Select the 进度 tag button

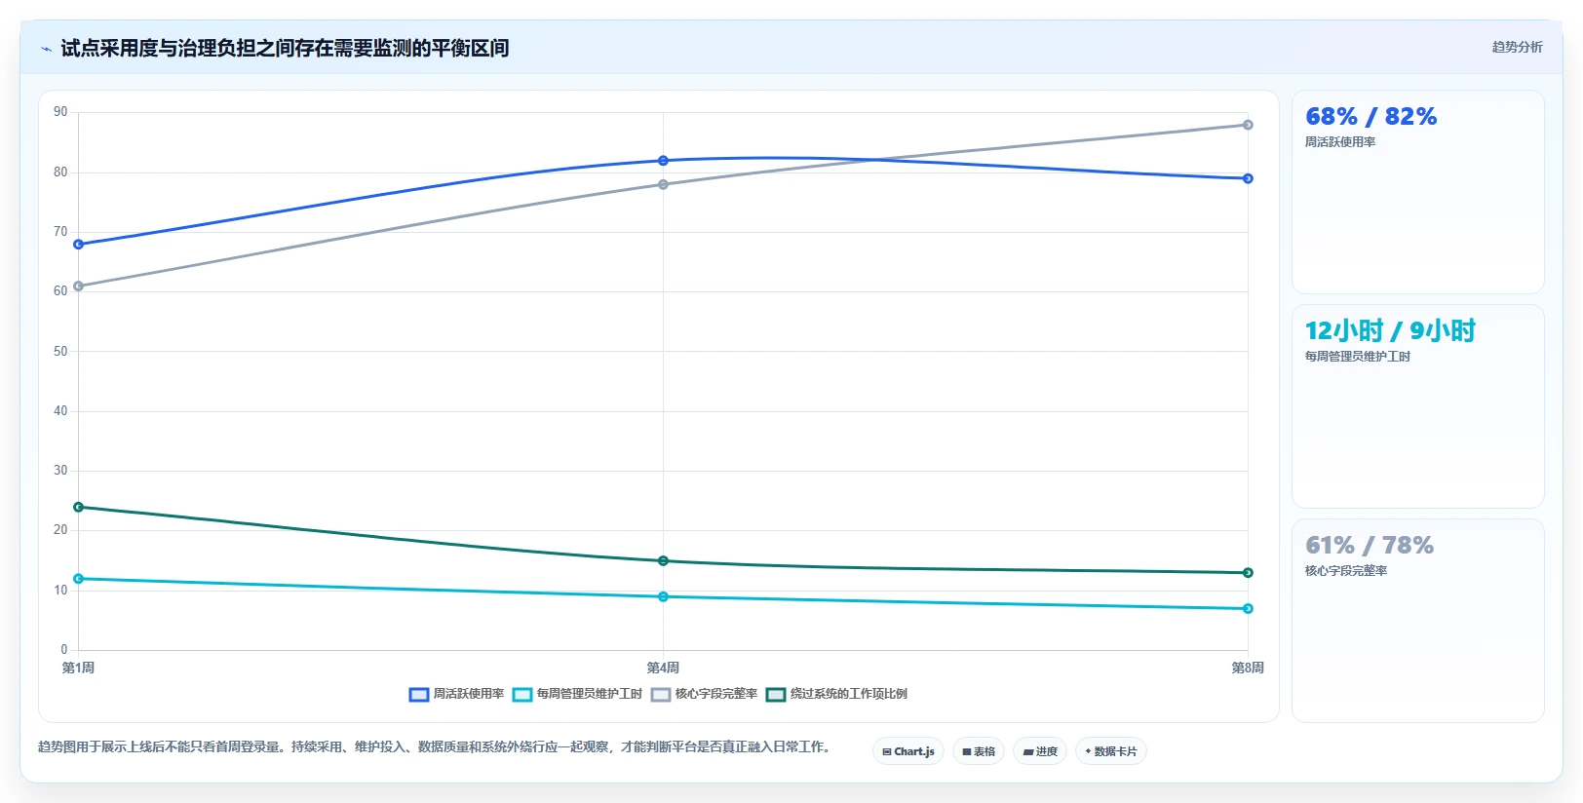tap(1040, 751)
